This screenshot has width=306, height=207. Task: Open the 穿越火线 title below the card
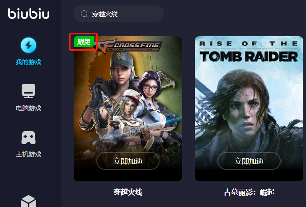[128, 192]
